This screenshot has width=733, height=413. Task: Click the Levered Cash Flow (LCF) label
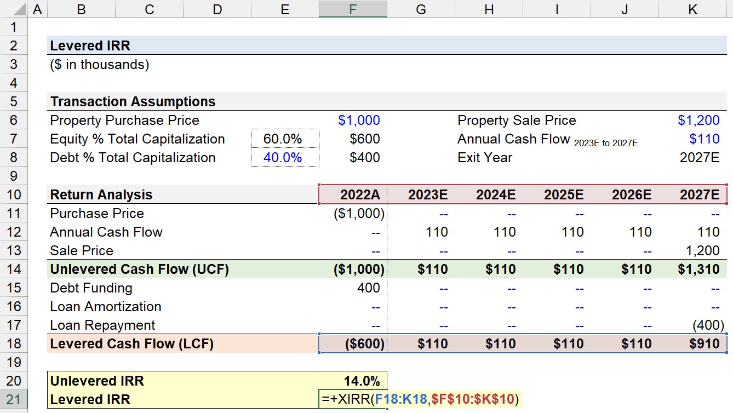(132, 344)
